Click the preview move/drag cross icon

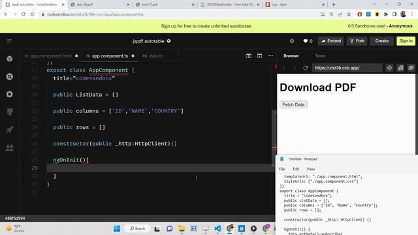coord(389,68)
